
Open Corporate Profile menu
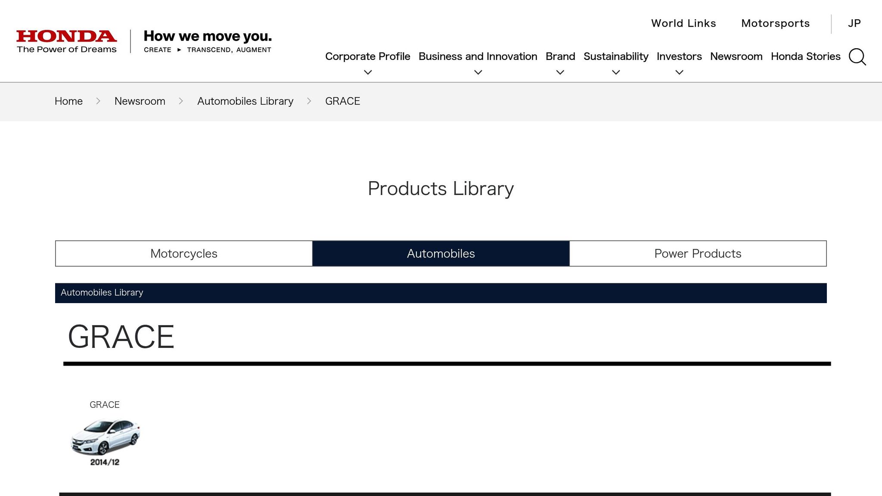coord(368,56)
